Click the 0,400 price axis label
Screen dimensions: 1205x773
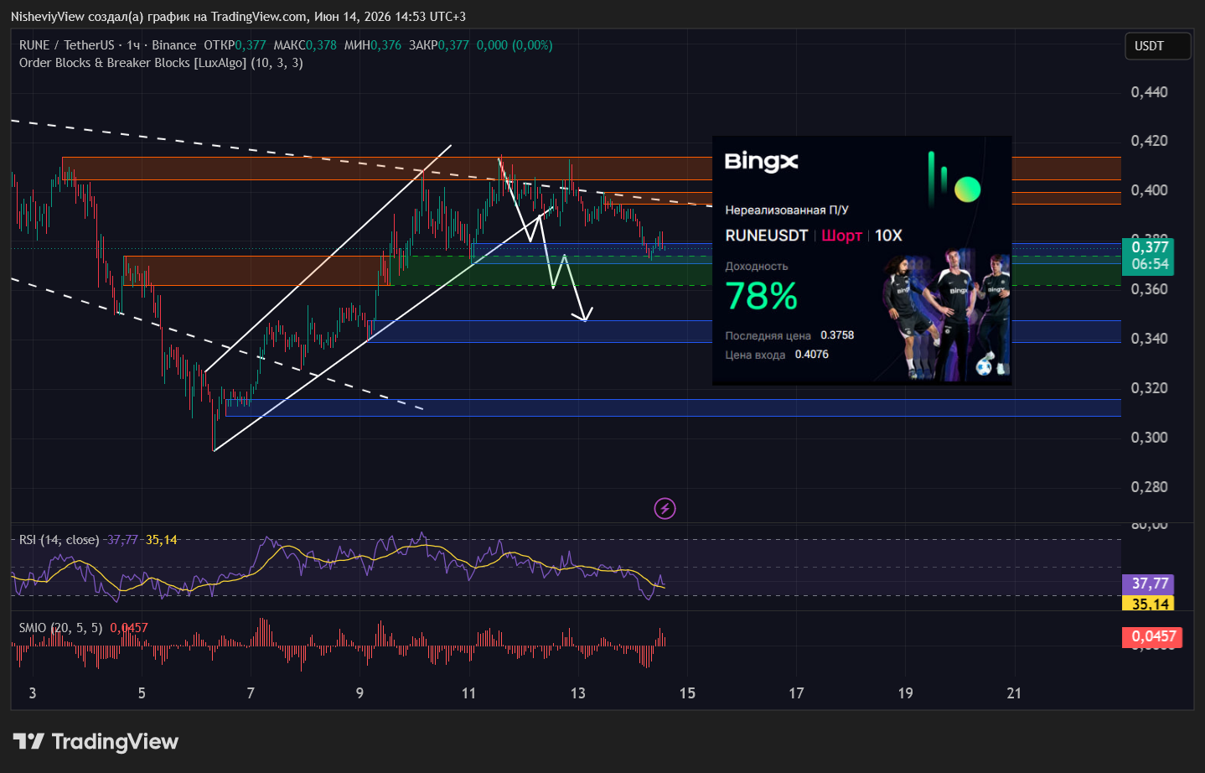coord(1149,190)
